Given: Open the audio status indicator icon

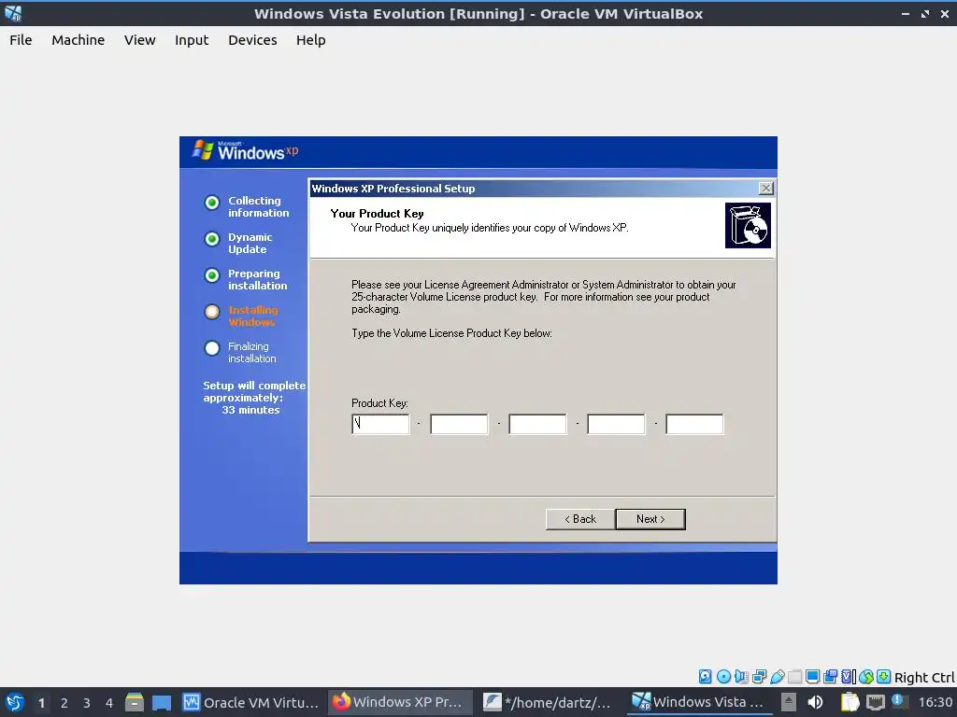Looking at the screenshot, I should [x=741, y=676].
